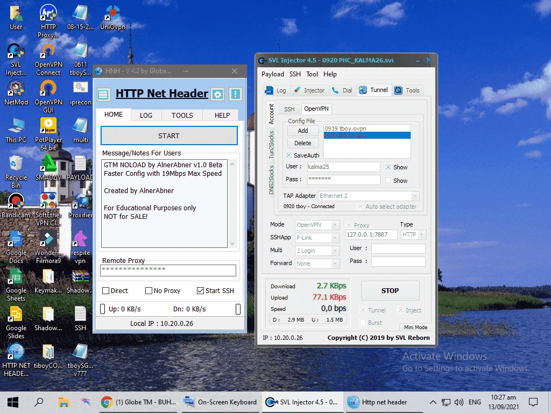The width and height of the screenshot is (551, 413).
Task: Expand TAP Adapter Ethernet 2 dropdown
Action: [415, 196]
